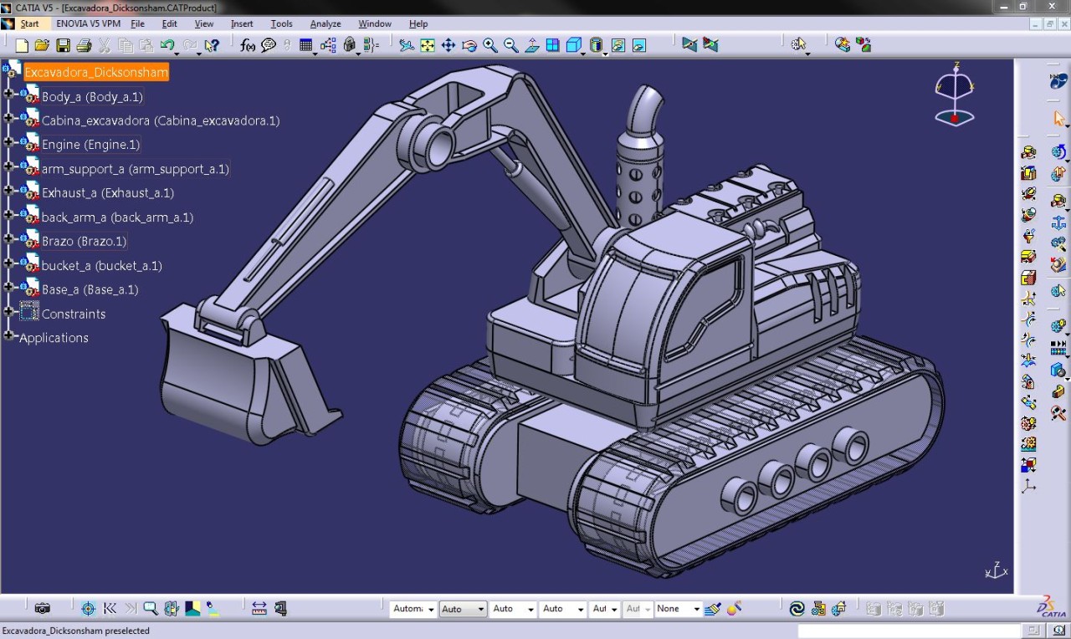The width and height of the screenshot is (1071, 639).
Task: Select bucket_a (bucket_a.1) in tree
Action: (x=102, y=265)
